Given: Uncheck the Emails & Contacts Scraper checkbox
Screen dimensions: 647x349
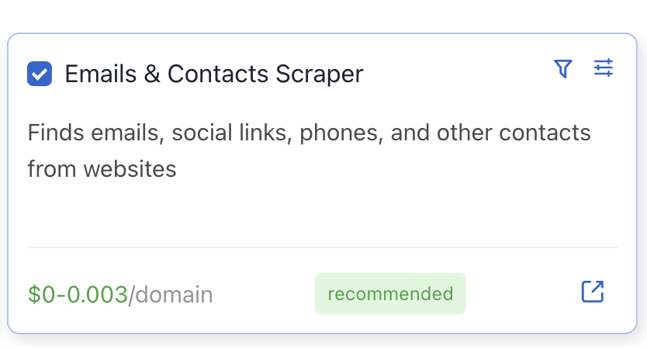Looking at the screenshot, I should [x=40, y=74].
